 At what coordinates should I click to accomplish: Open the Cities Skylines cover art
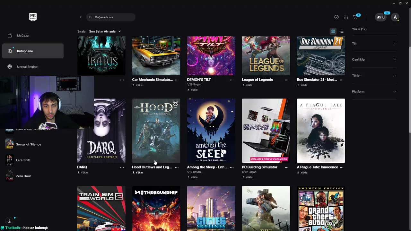pos(211,209)
